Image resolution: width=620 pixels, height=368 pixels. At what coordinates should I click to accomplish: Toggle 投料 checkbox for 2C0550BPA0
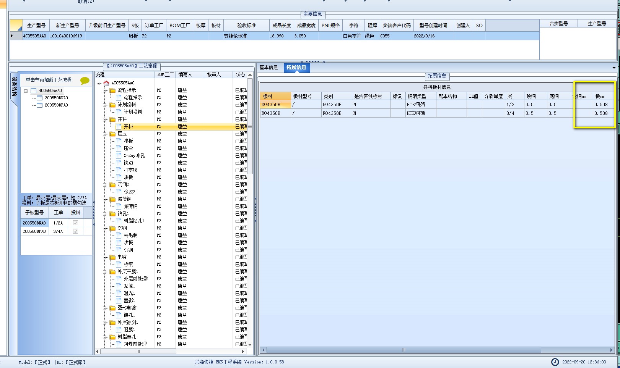click(x=75, y=231)
